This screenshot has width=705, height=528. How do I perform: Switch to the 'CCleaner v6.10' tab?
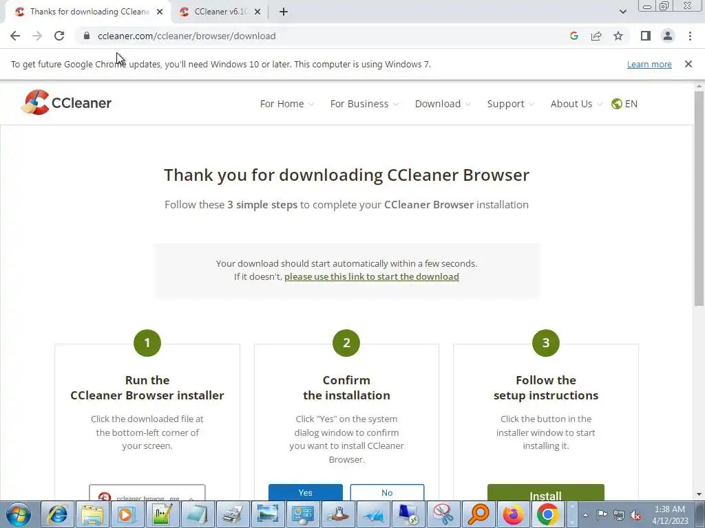pyautogui.click(x=220, y=12)
